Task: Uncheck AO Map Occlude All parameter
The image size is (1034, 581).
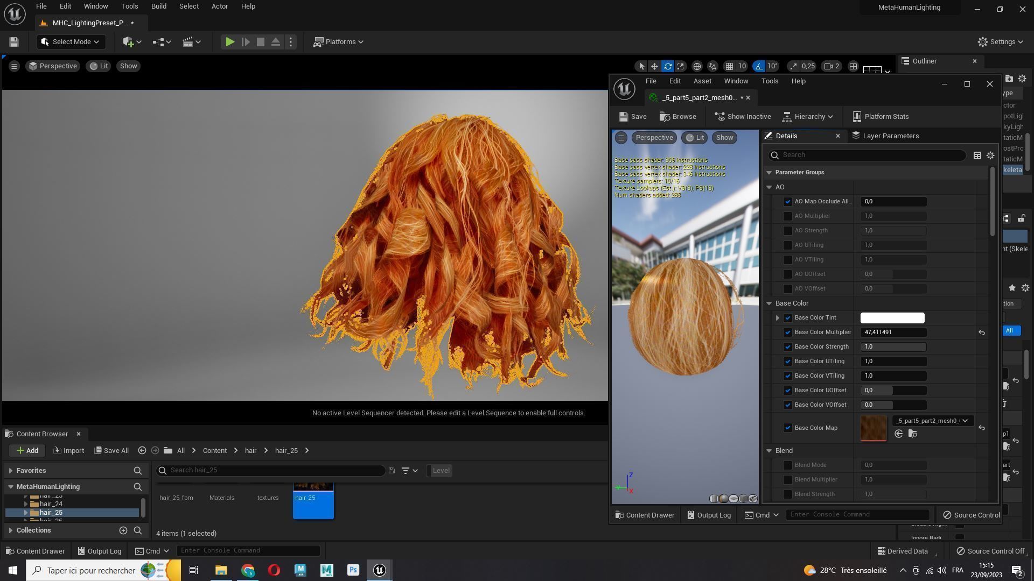Action: [788, 202]
